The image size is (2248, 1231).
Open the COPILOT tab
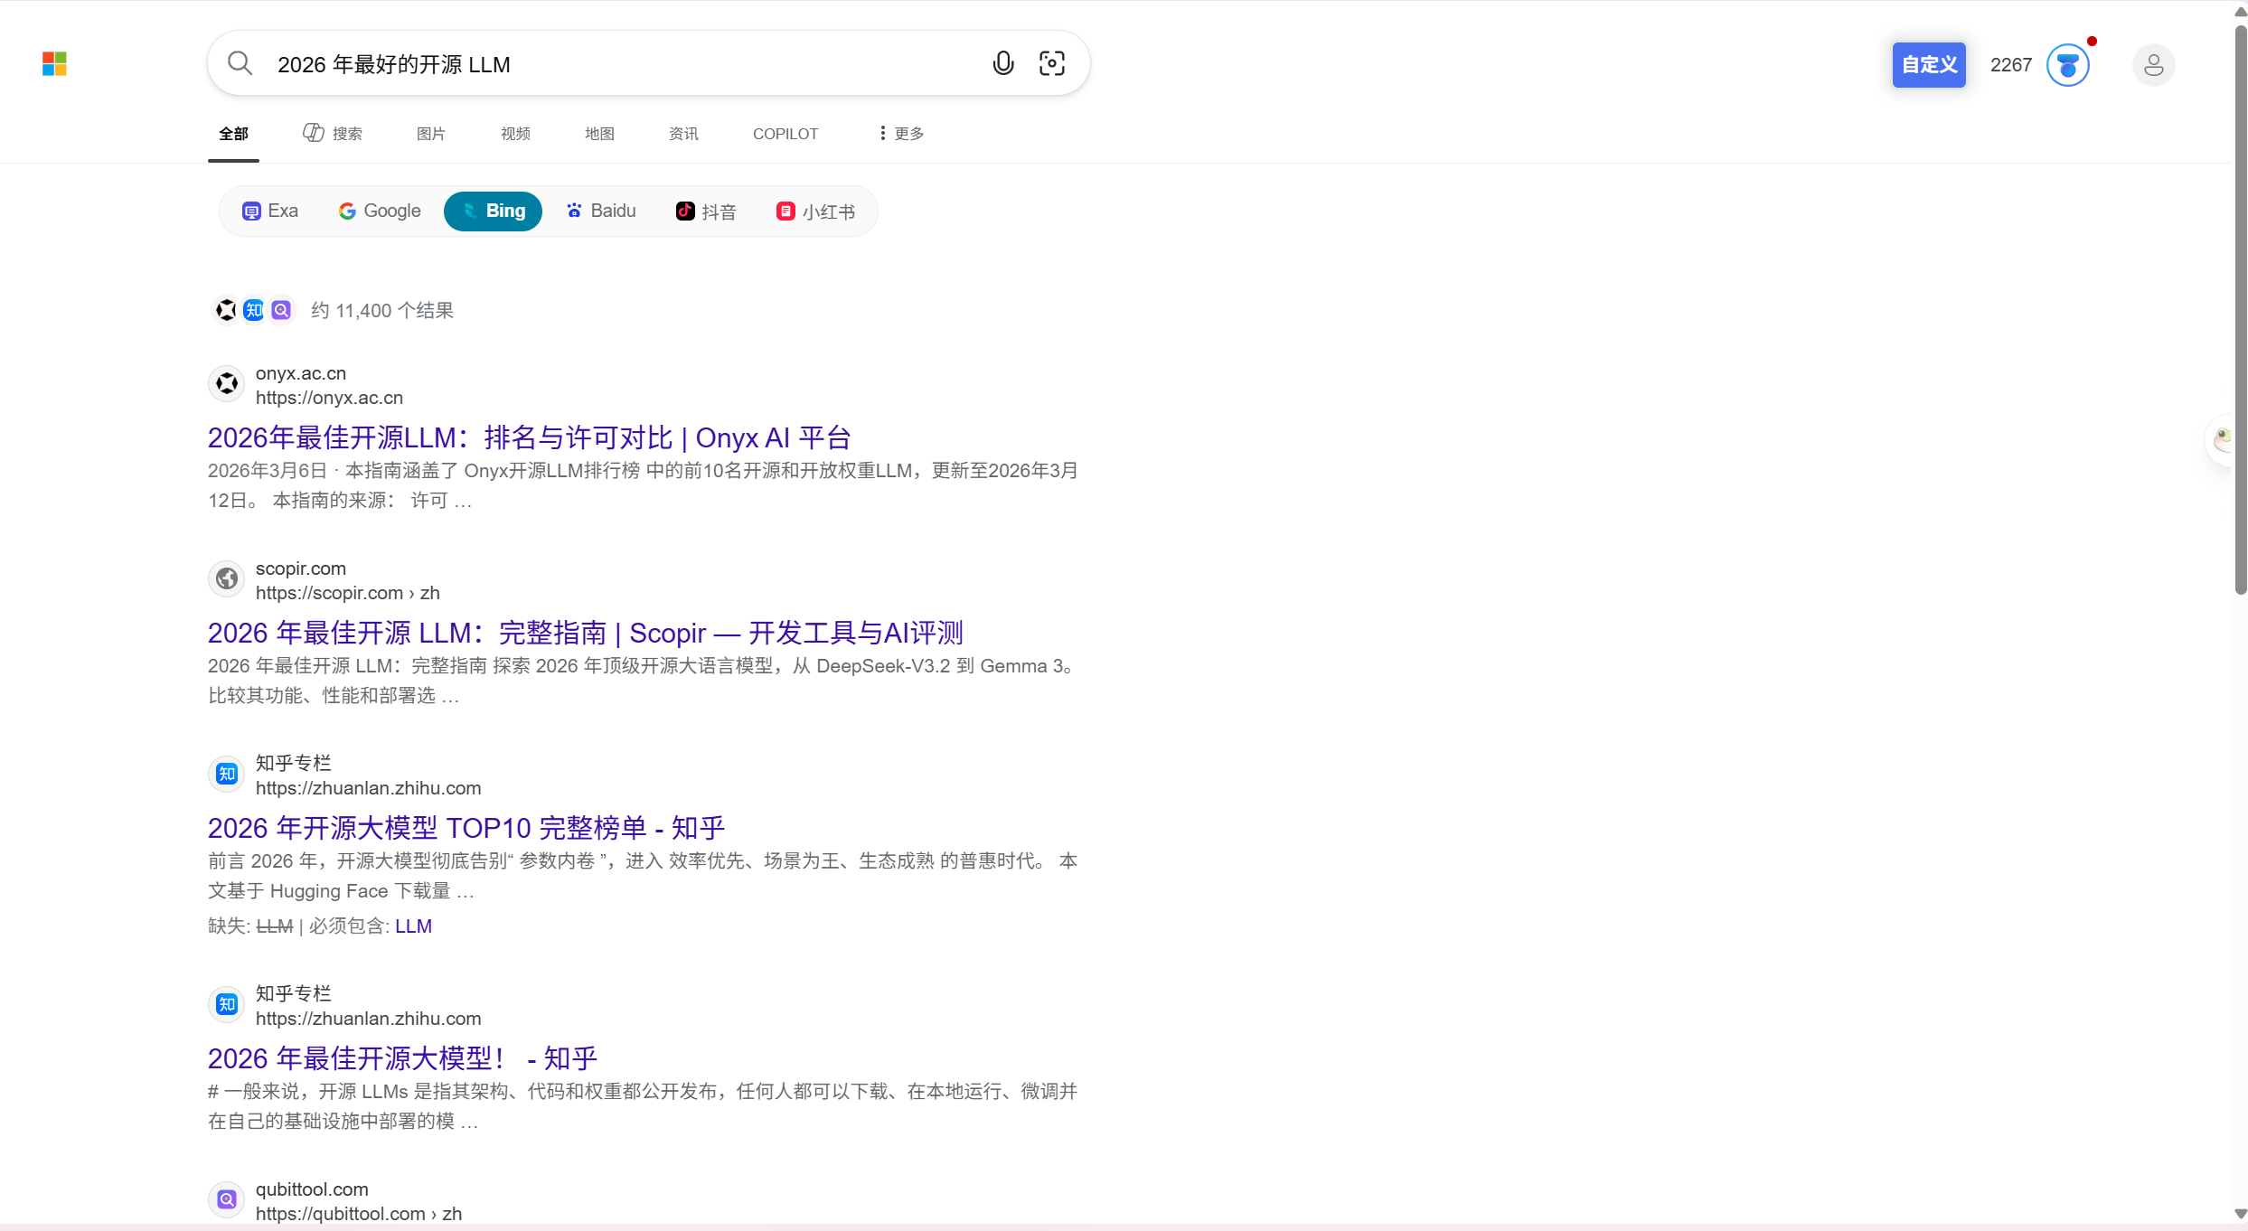pos(785,134)
